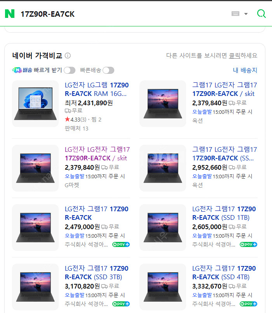
Task: Click the Npay+ badge of the SSD 3TB listing
Action: pyautogui.click(x=121, y=304)
